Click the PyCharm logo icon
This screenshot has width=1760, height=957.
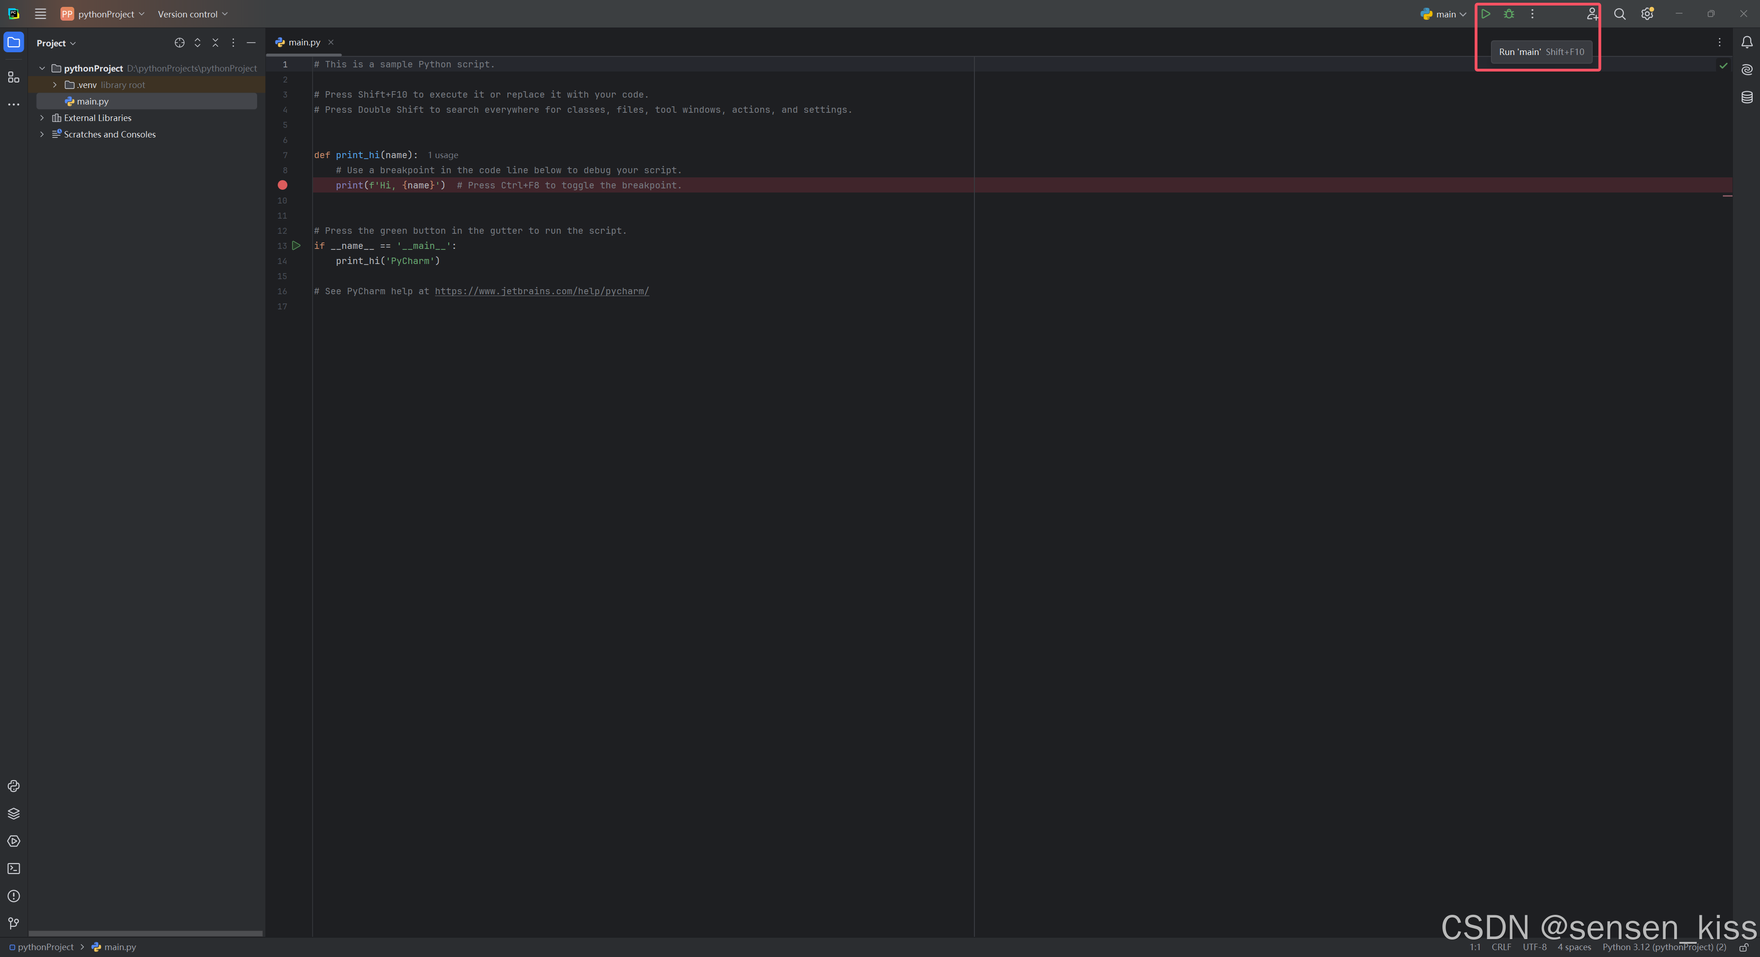(x=14, y=14)
